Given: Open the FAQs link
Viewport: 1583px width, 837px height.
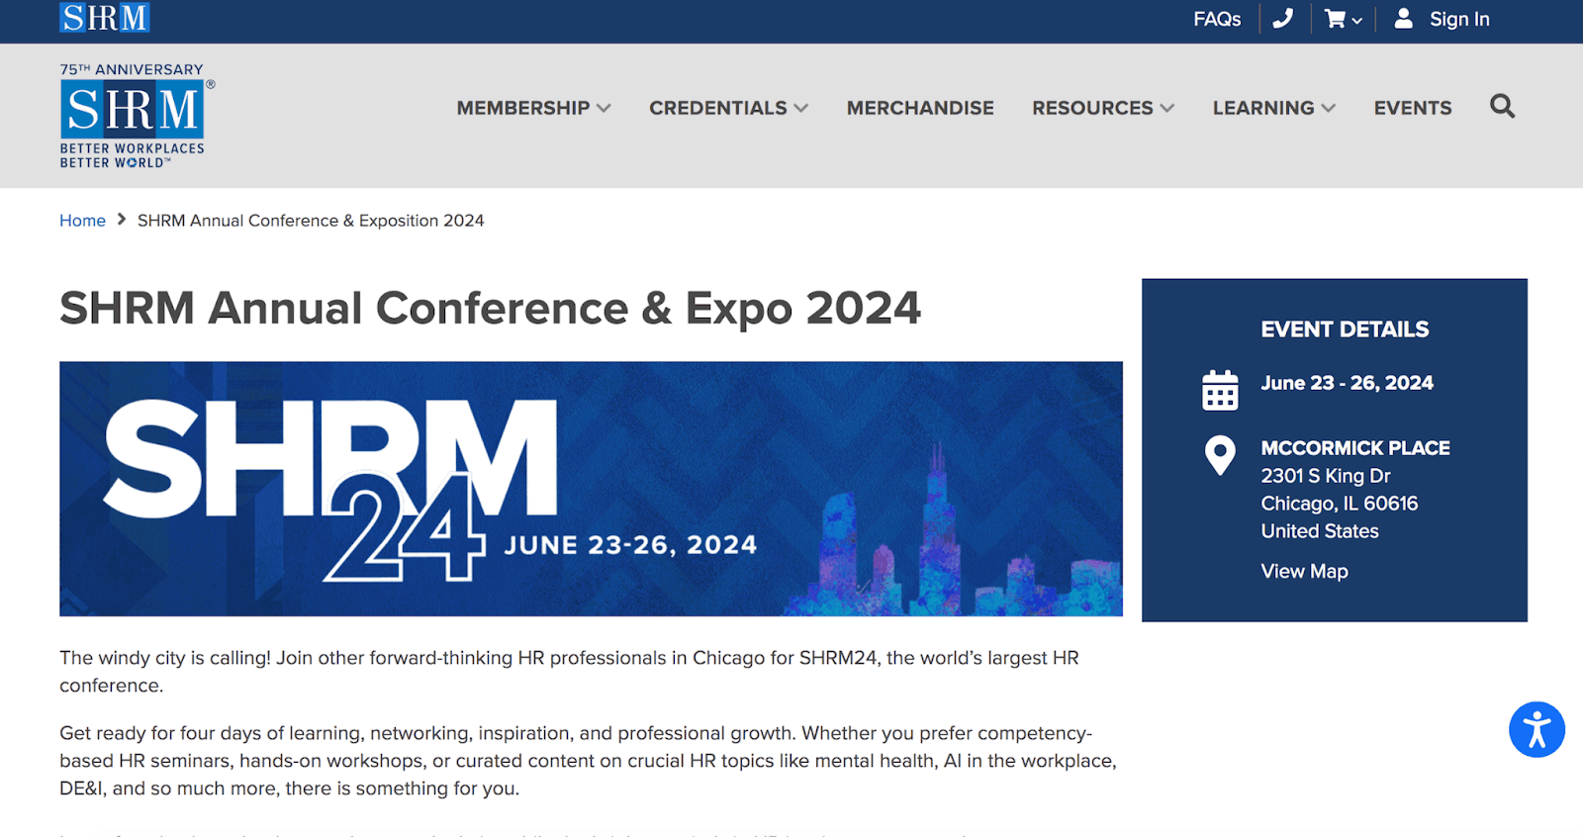Looking at the screenshot, I should pyautogui.click(x=1217, y=19).
